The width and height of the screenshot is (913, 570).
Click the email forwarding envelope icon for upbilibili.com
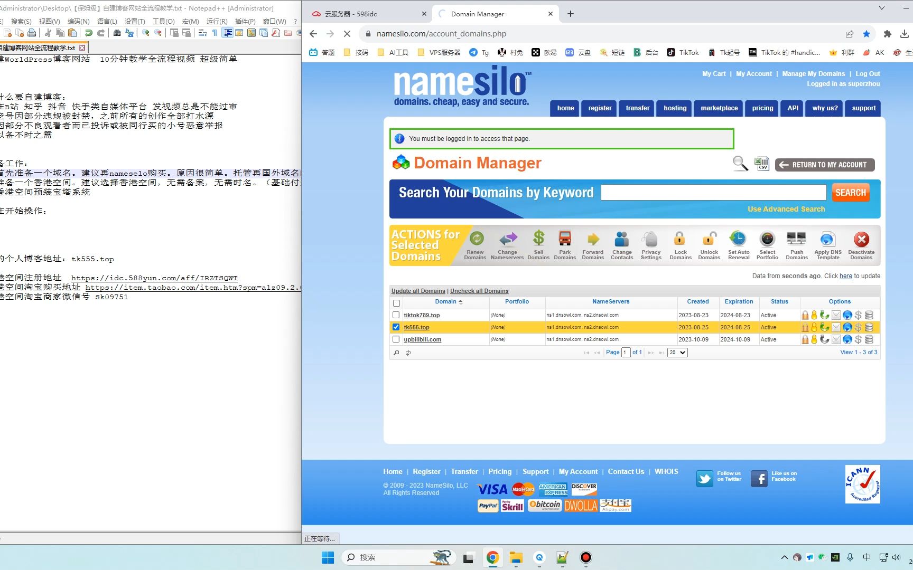pyautogui.click(x=836, y=339)
